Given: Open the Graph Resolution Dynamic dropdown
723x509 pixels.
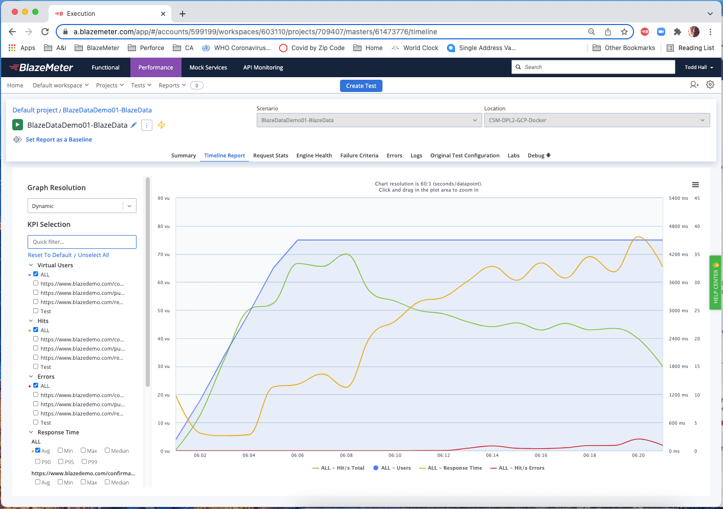Looking at the screenshot, I should [82, 206].
